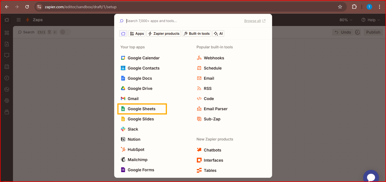Choose the Google Contacts app
Screen dimensions: 386x182
point(140,68)
